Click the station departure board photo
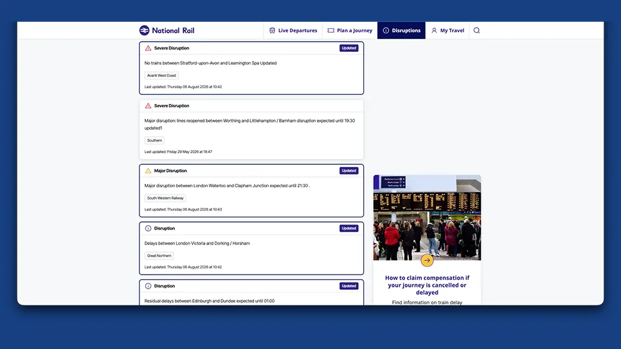621x349 pixels. click(427, 217)
